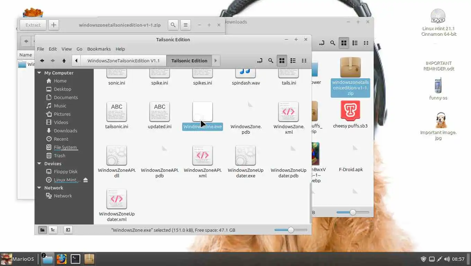Open the File menu
Screen dimensions: 471x266
point(41,49)
